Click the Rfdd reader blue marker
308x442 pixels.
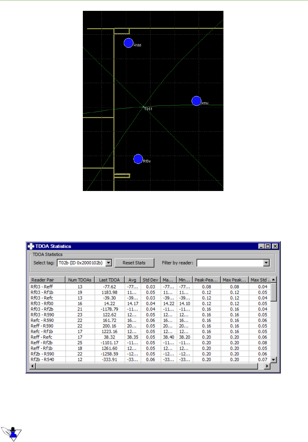(128, 43)
